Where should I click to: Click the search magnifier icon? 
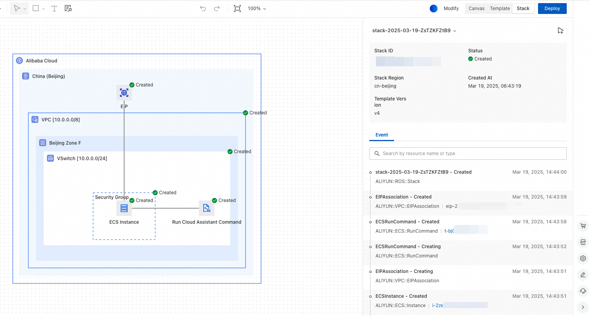(x=377, y=154)
